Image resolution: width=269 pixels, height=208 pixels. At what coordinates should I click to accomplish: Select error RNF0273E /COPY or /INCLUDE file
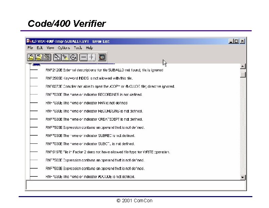[x=110, y=86]
